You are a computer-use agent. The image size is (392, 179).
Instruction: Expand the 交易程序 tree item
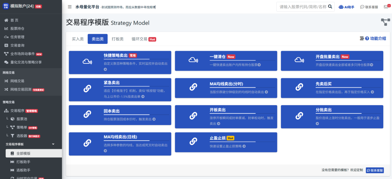pyautogui.click(x=17, y=111)
